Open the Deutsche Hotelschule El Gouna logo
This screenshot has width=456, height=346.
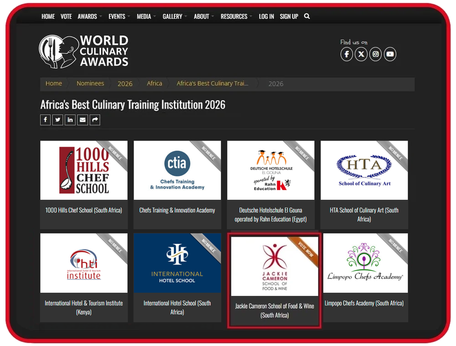[270, 170]
